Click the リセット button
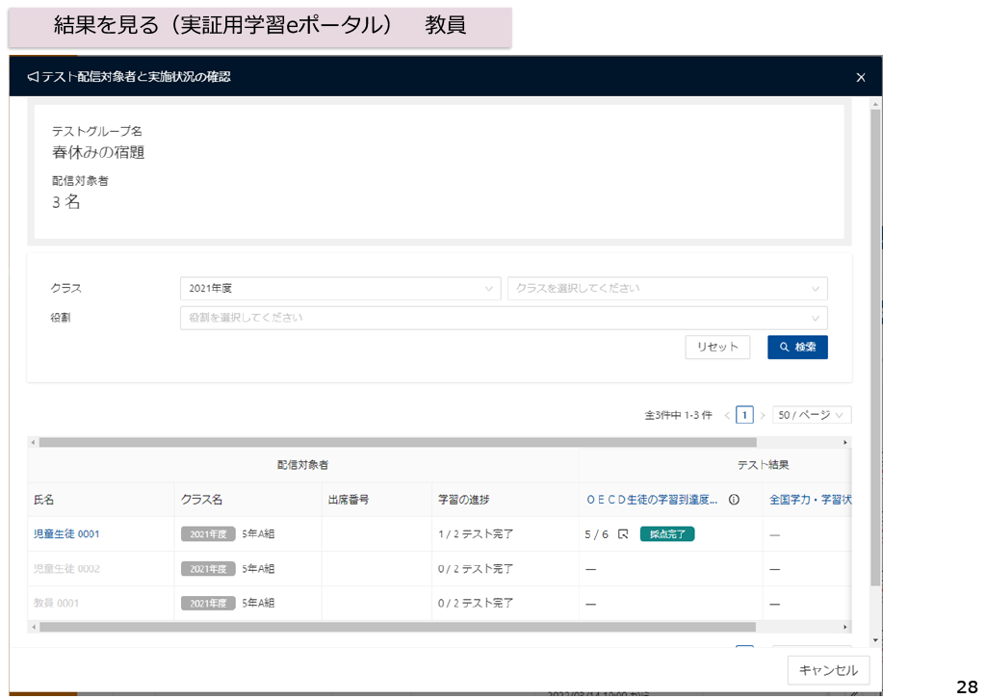 pyautogui.click(x=717, y=347)
